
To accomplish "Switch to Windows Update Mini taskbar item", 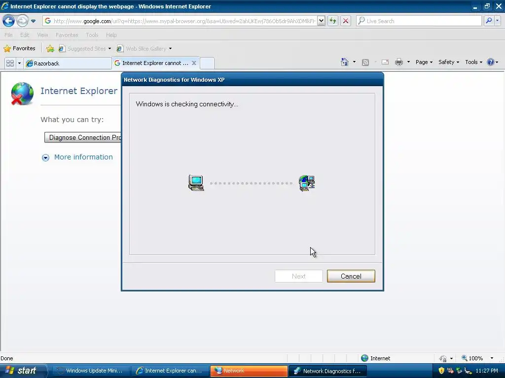I will tap(90, 371).
